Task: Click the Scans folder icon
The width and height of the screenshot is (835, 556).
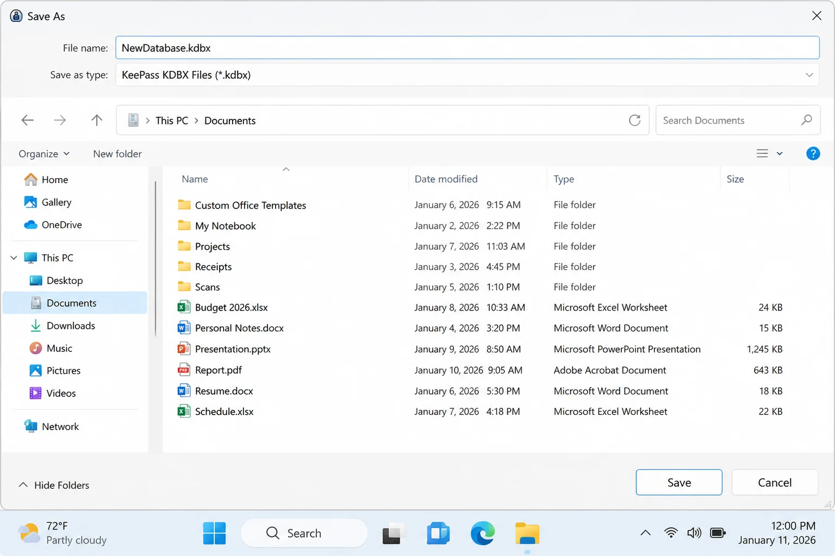Action: pyautogui.click(x=184, y=287)
